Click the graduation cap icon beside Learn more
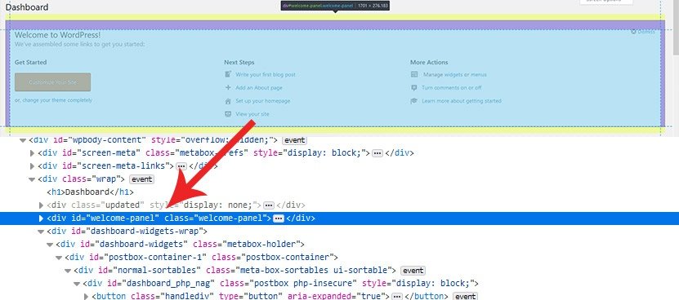Image resolution: width=679 pixels, height=300 pixels. point(414,101)
